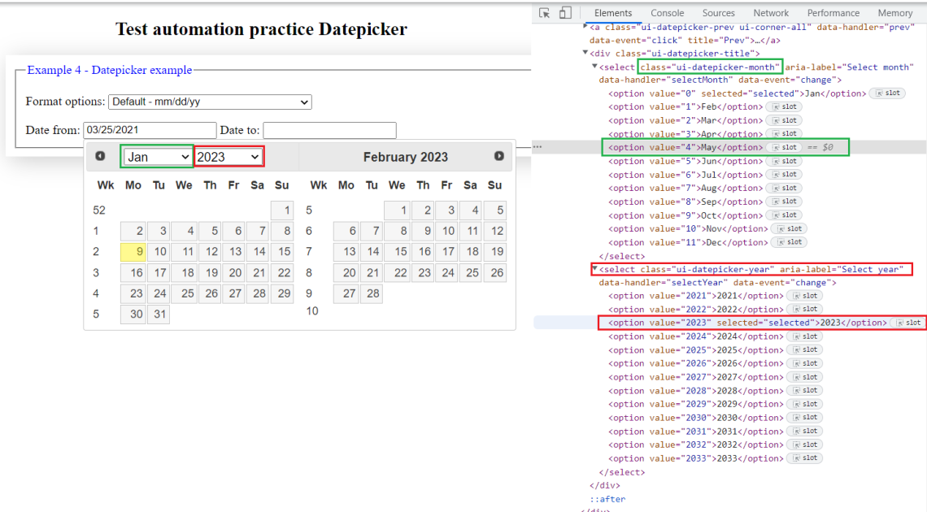
Task: Open the Format options dropdown
Action: pyautogui.click(x=210, y=102)
